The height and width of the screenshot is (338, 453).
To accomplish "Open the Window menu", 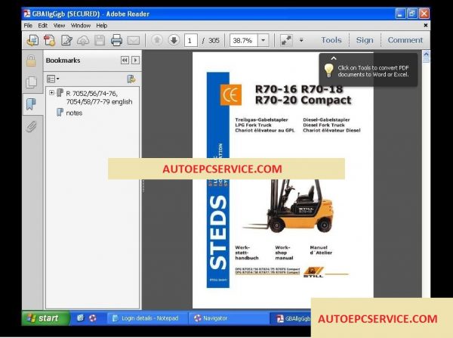I will [81, 26].
